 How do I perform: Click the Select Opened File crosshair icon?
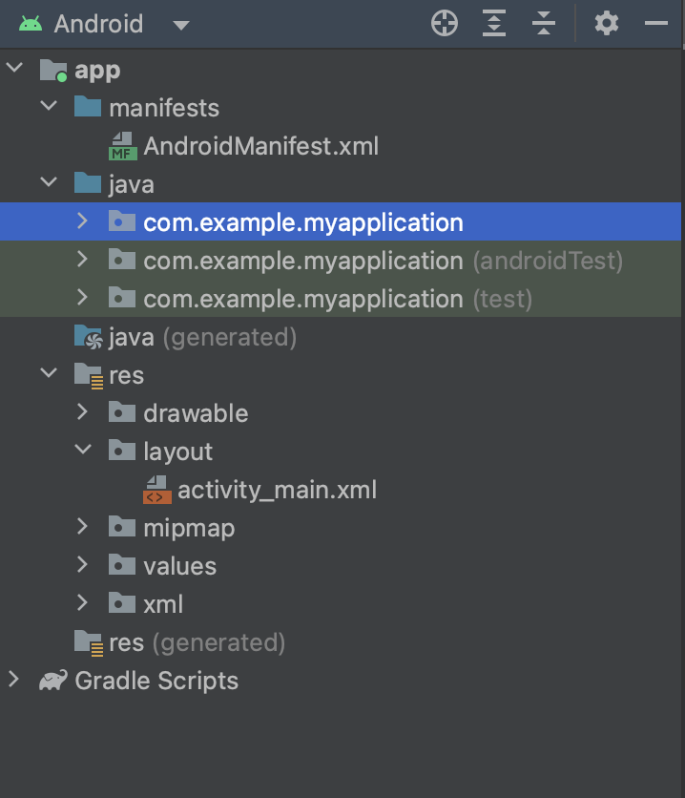point(444,24)
